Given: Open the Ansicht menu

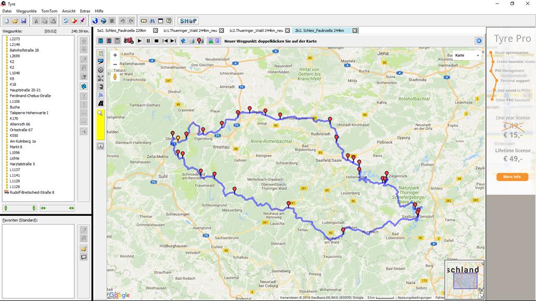Looking at the screenshot, I should click(x=69, y=11).
